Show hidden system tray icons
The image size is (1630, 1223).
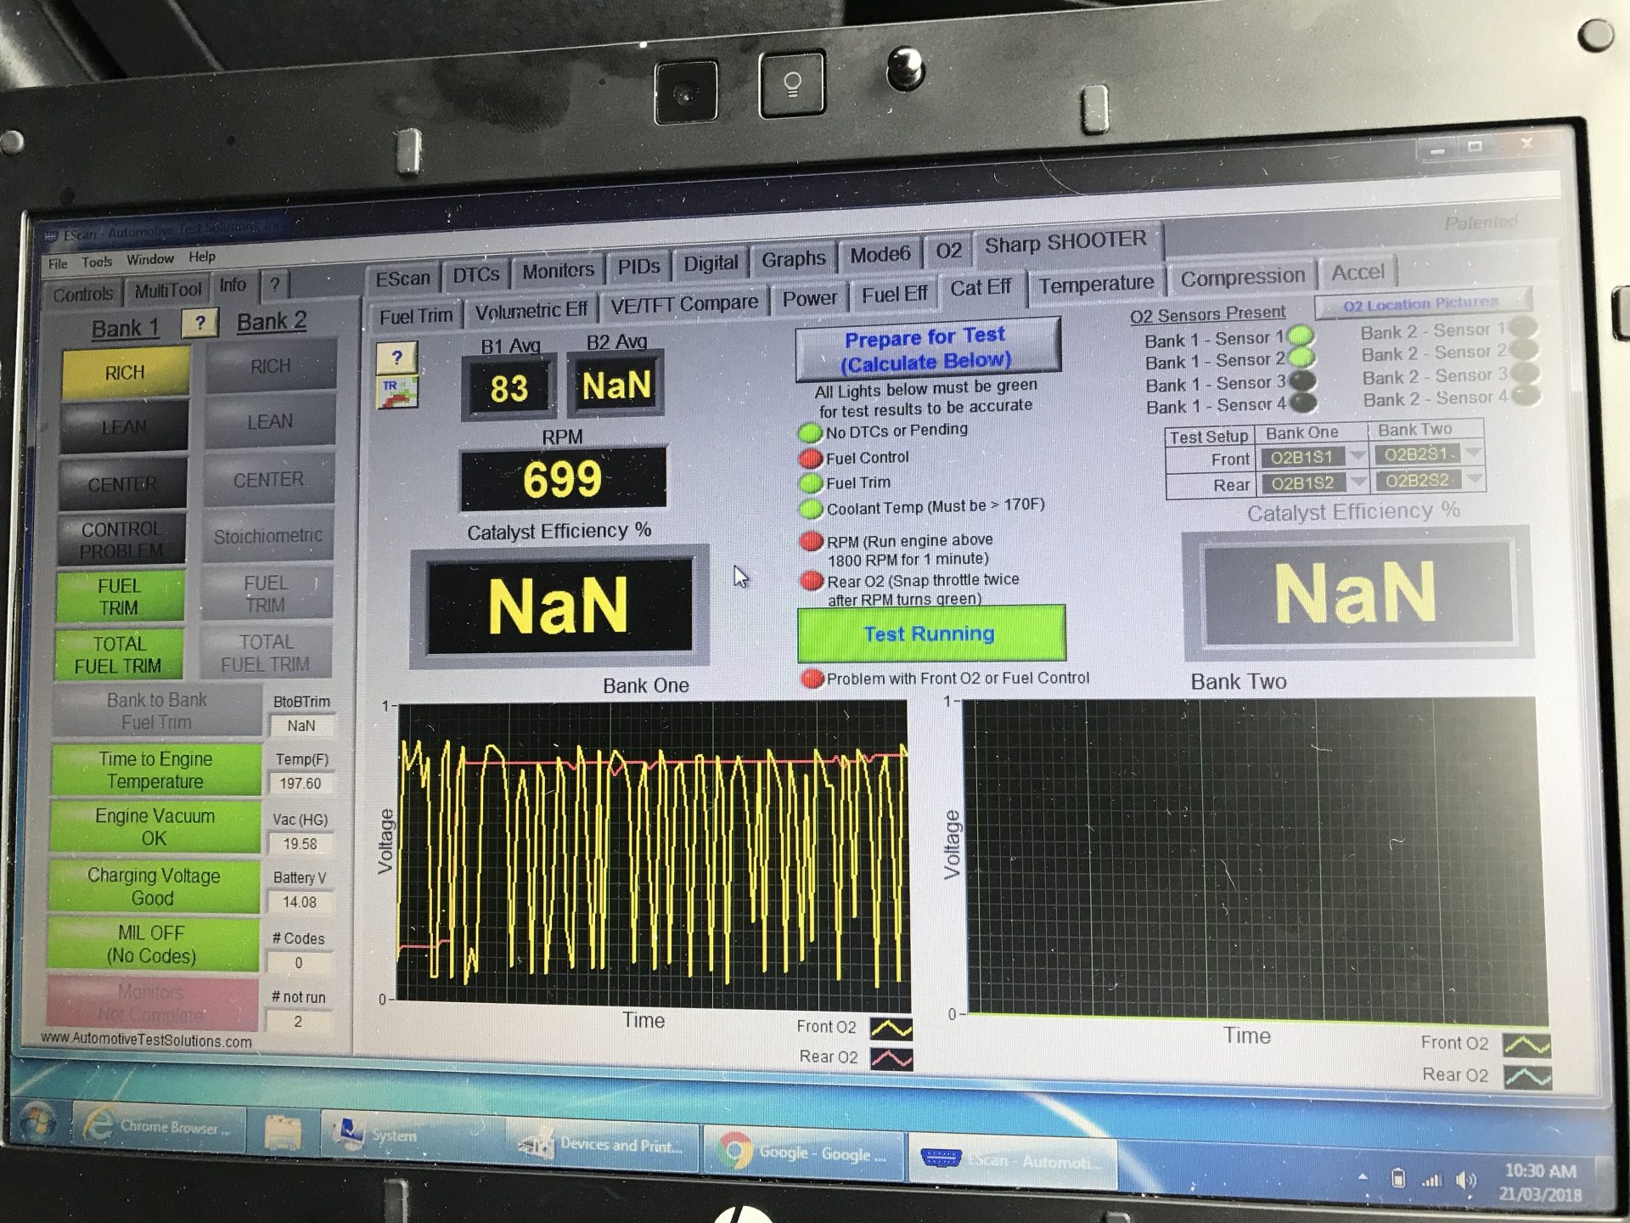1363,1176
